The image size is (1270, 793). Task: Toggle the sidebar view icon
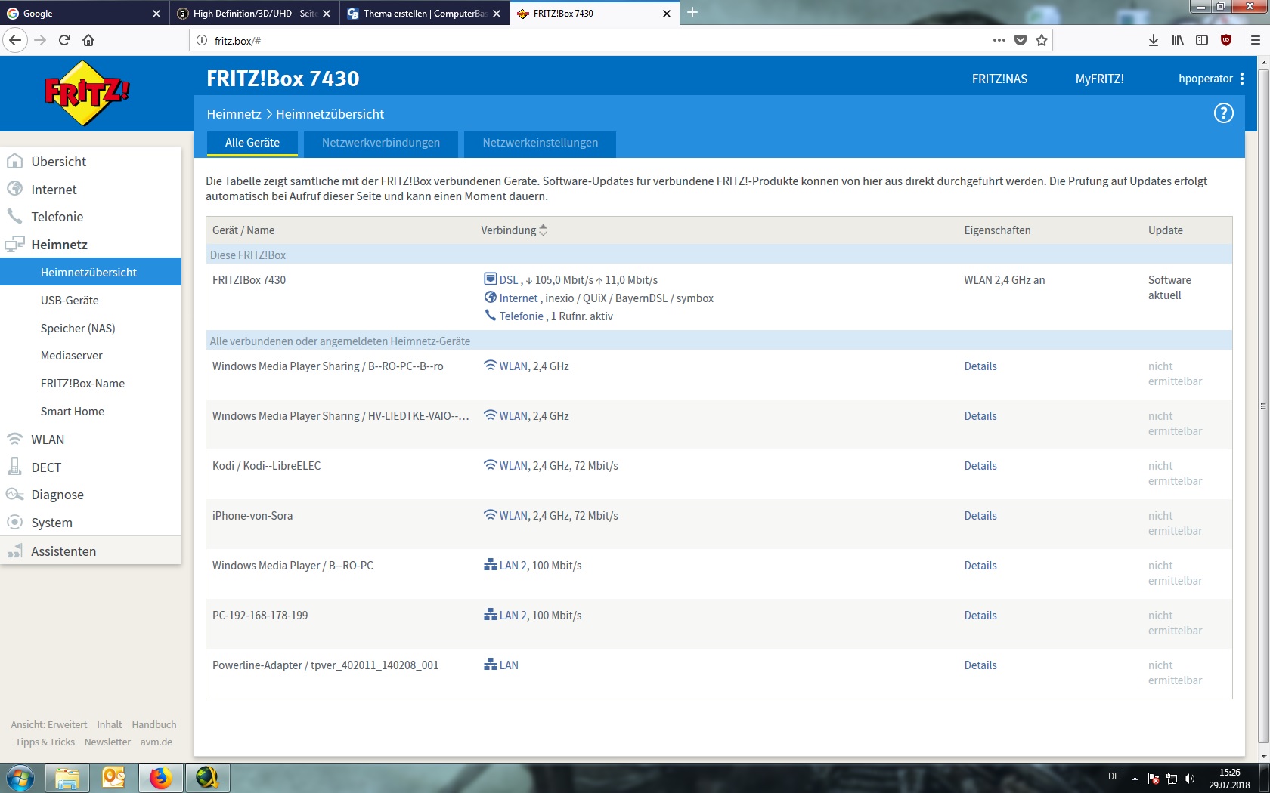tap(1202, 40)
